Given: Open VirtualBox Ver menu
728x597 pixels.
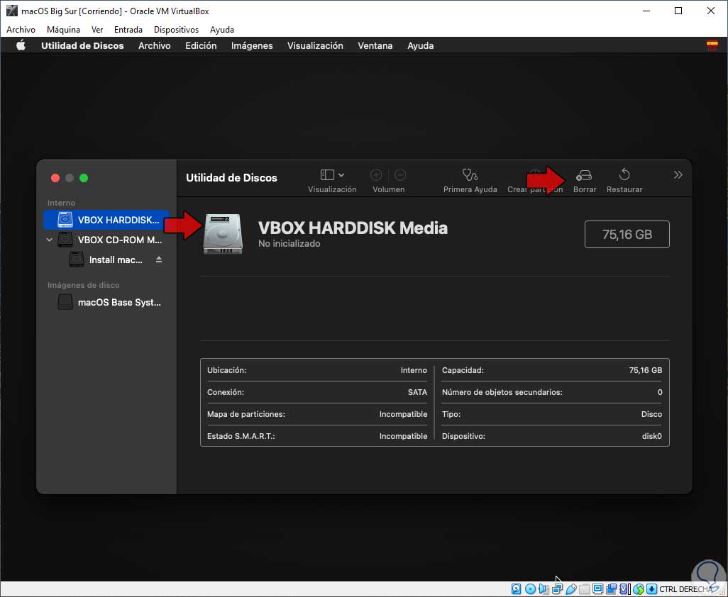Looking at the screenshot, I should (97, 30).
